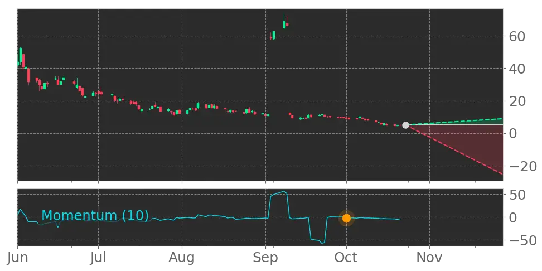
Task: Click the "Nov" x-axis label
Action: point(430,258)
